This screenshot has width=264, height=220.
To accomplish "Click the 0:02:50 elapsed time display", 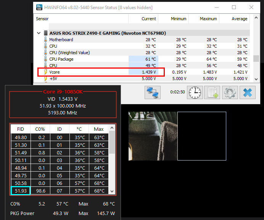I will [177, 92].
